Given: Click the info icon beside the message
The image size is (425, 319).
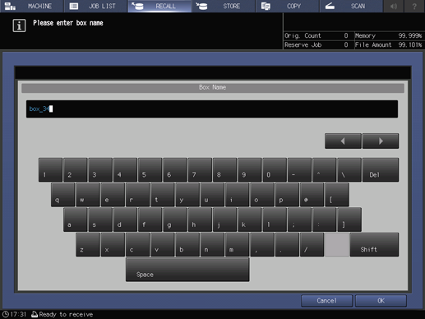Looking at the screenshot, I should tap(19, 25).
